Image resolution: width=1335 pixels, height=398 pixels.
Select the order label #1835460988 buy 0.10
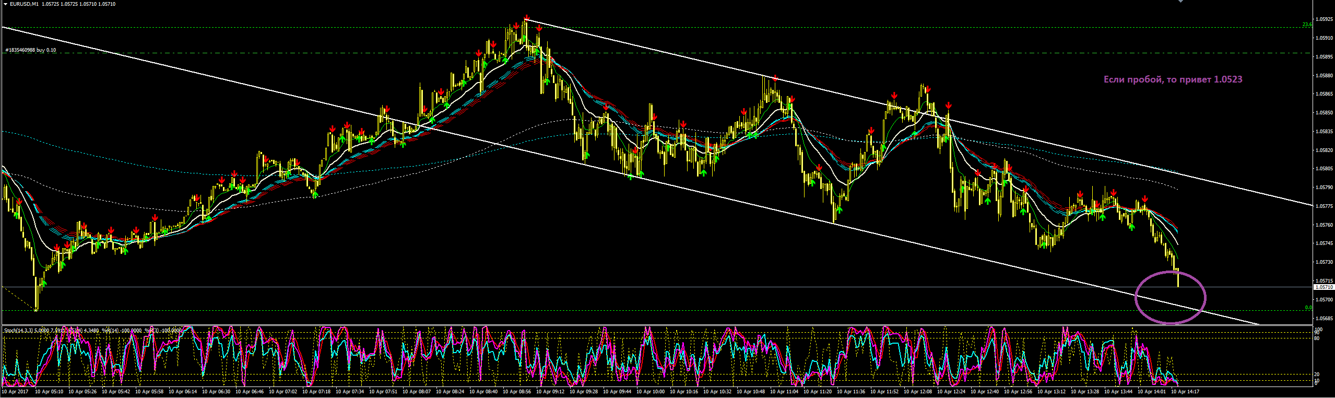pos(31,50)
